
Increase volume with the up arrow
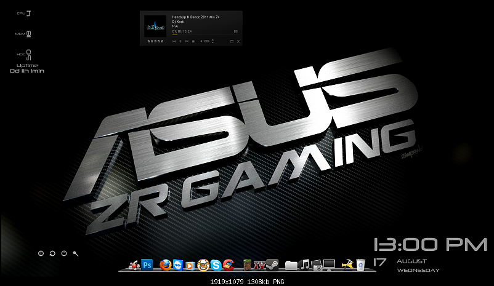click(x=213, y=40)
